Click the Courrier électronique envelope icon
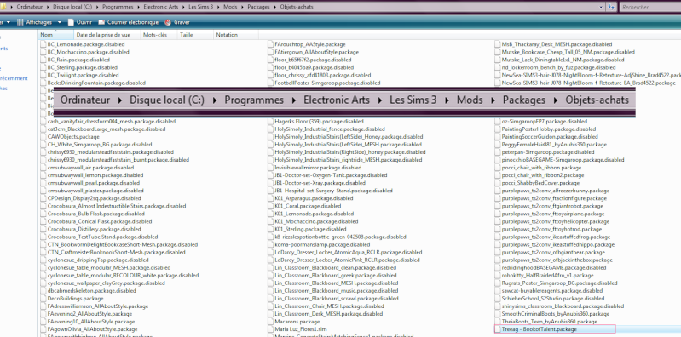 101,22
